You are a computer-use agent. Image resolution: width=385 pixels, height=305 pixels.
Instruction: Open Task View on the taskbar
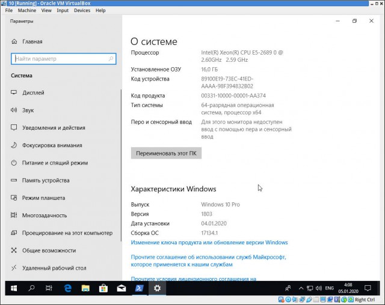pos(49,288)
